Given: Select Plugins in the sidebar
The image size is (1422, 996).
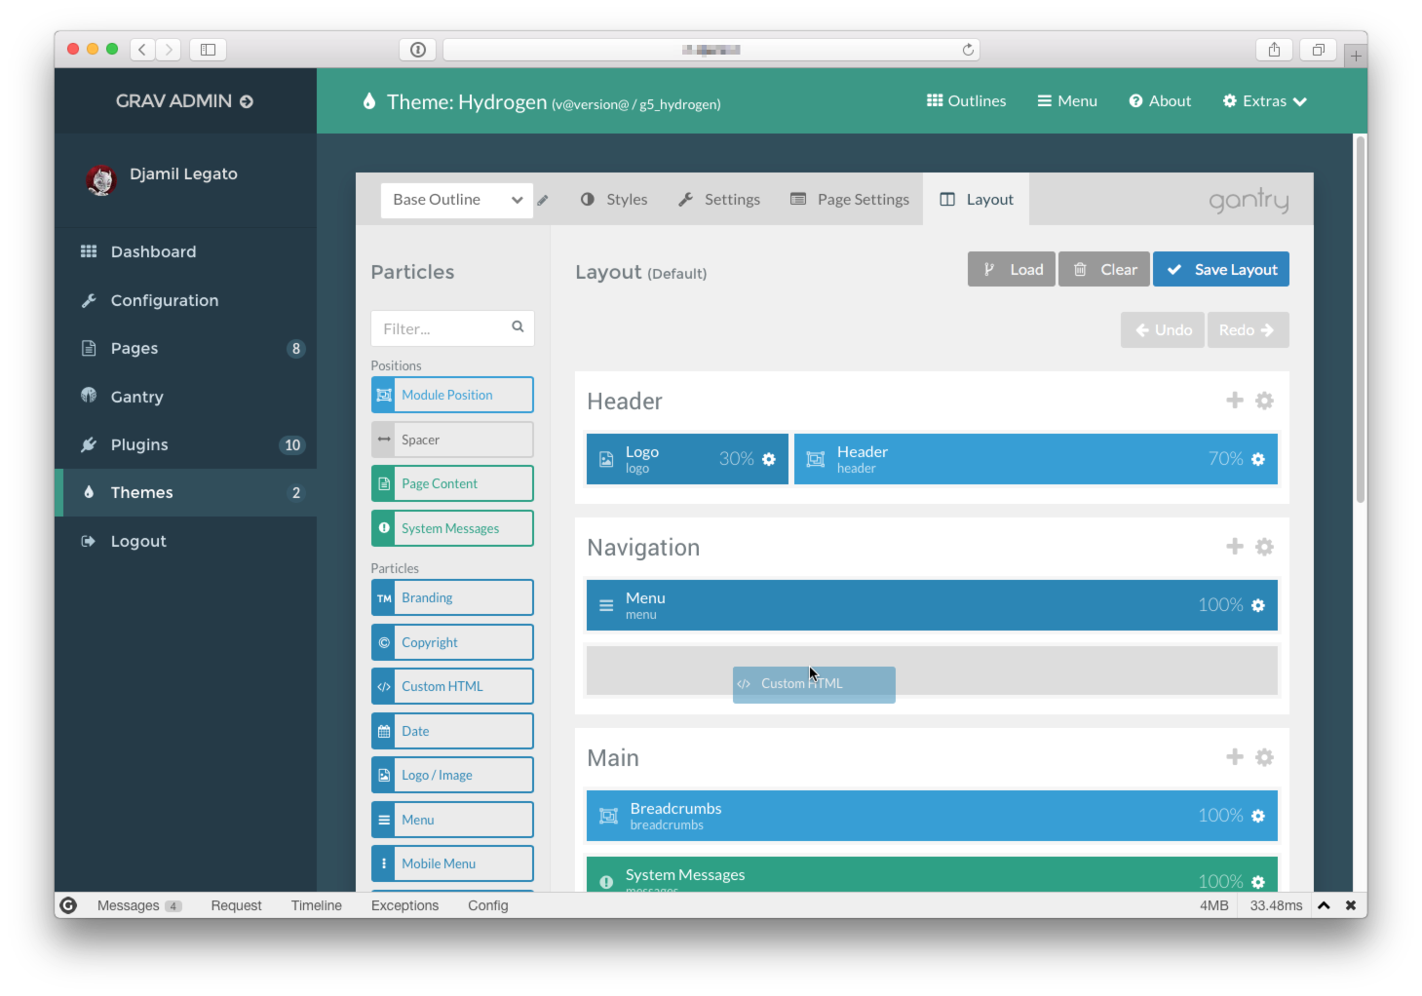Looking at the screenshot, I should (139, 445).
